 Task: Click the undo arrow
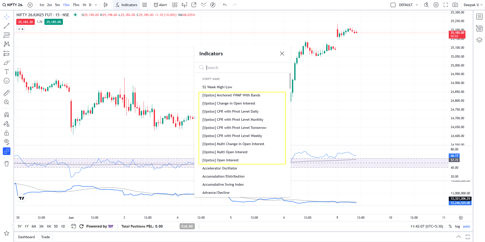(x=225, y=5)
